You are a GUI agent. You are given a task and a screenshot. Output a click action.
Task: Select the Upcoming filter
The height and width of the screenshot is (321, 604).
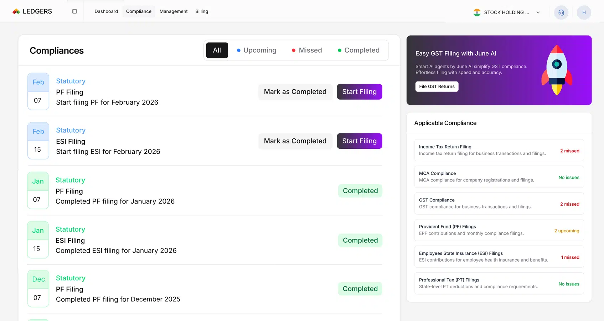(x=257, y=50)
